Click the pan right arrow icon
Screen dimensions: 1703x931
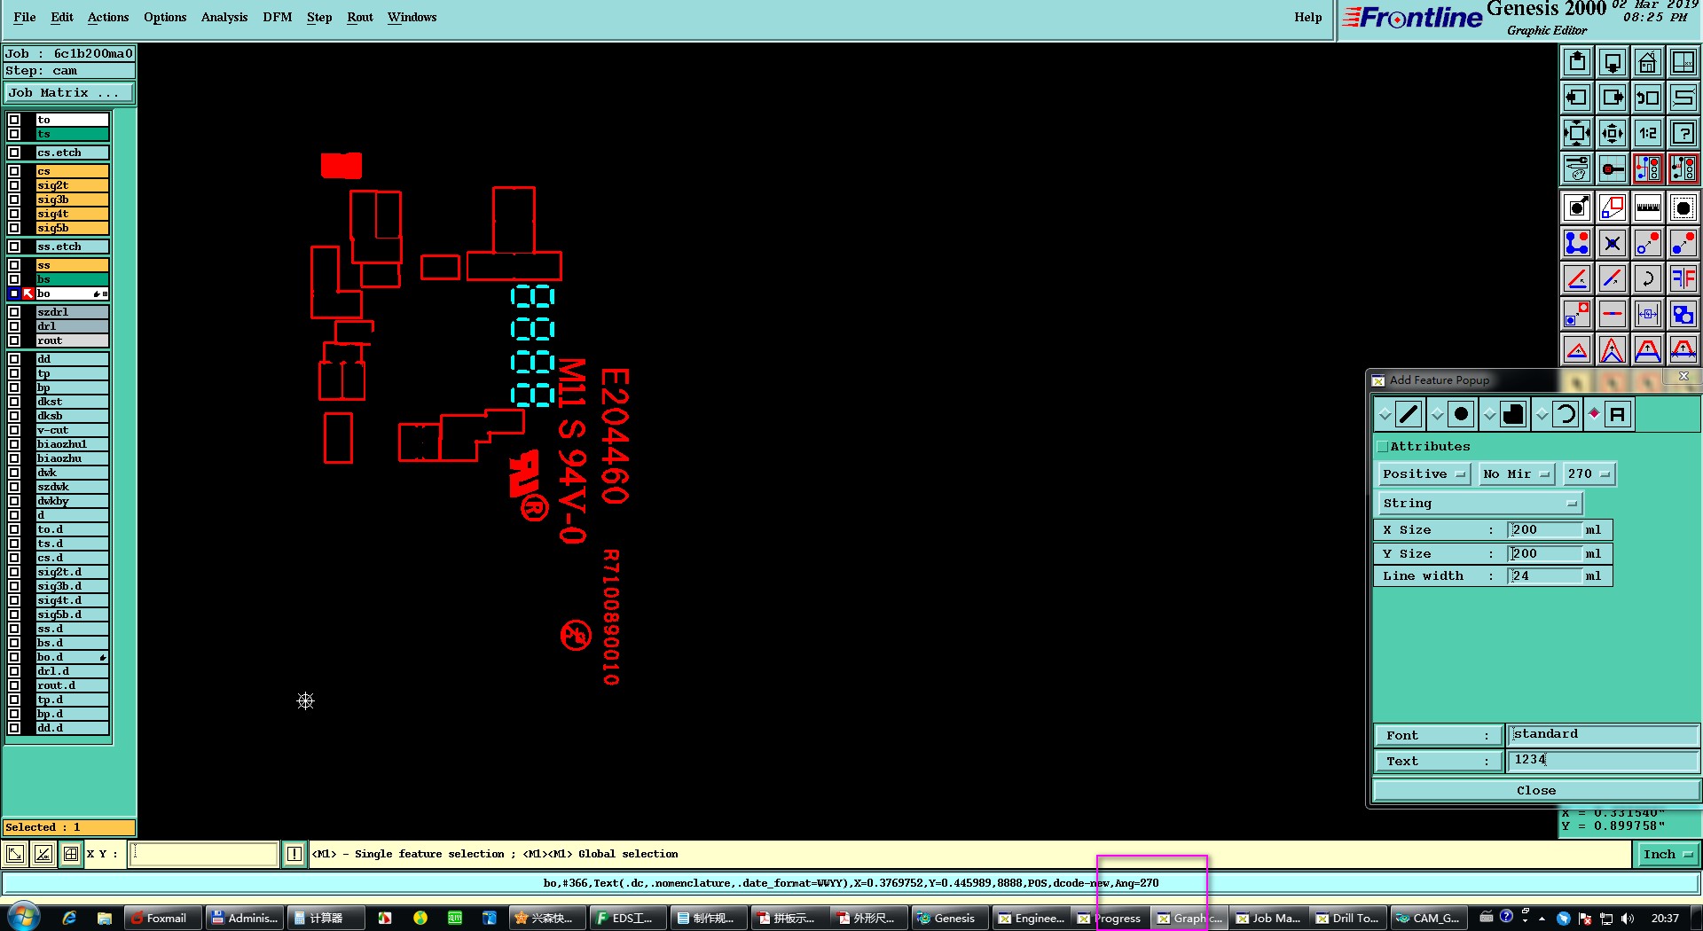pos(1613,98)
